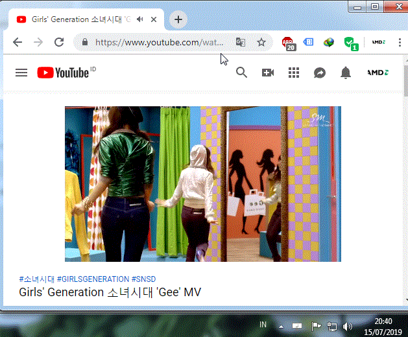Open the #GIRLSGENERATION hashtag link
The height and width of the screenshot is (337, 408).
click(x=93, y=279)
